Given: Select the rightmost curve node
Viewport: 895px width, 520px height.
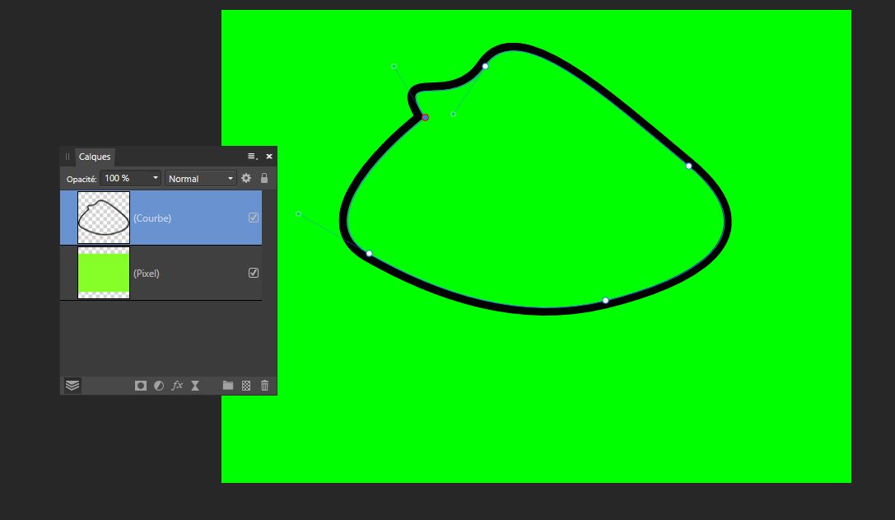Looking at the screenshot, I should 689,166.
